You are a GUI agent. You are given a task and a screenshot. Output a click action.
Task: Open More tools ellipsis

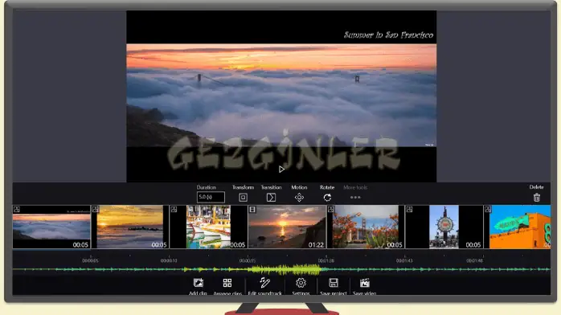pos(355,198)
